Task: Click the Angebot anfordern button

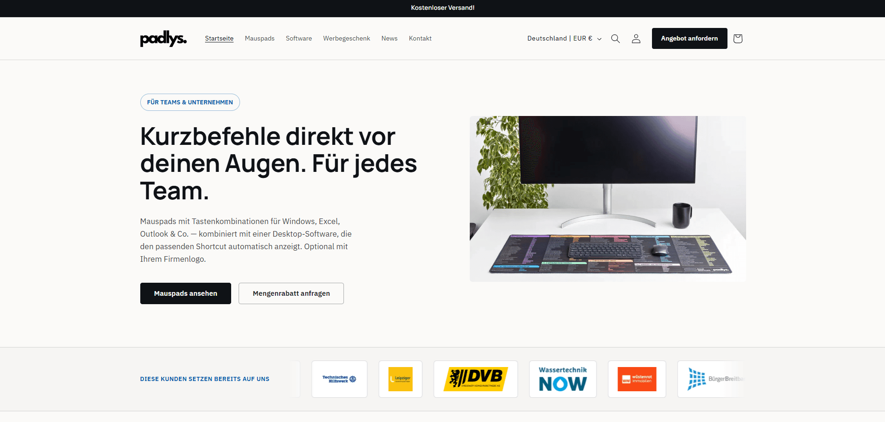Action: click(689, 38)
